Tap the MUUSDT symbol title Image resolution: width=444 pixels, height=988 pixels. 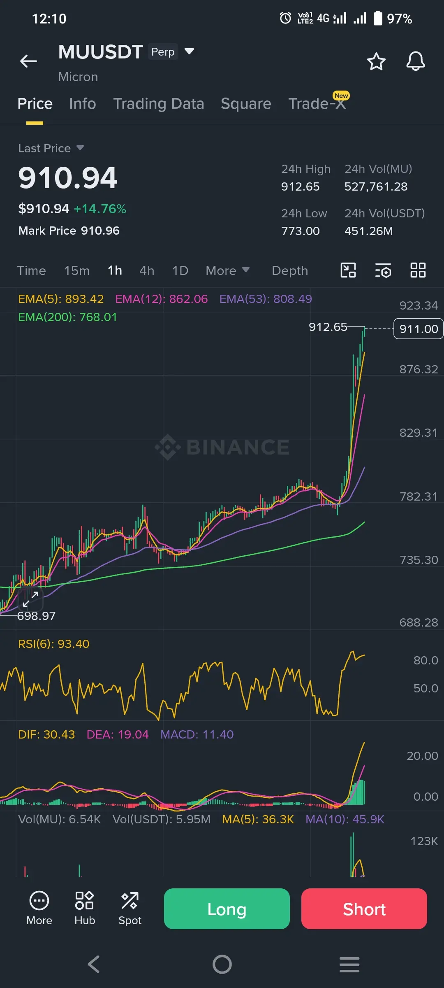[101, 52]
